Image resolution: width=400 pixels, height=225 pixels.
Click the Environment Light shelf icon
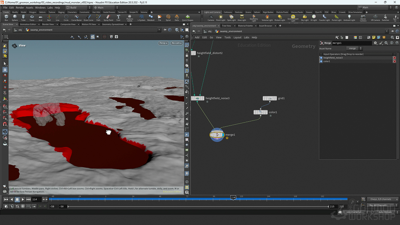(293, 18)
